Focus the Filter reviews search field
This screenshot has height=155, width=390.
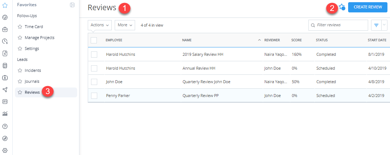338,25
